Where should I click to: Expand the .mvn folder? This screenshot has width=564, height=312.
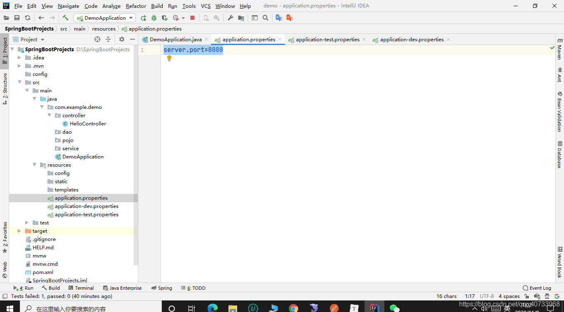[19, 66]
